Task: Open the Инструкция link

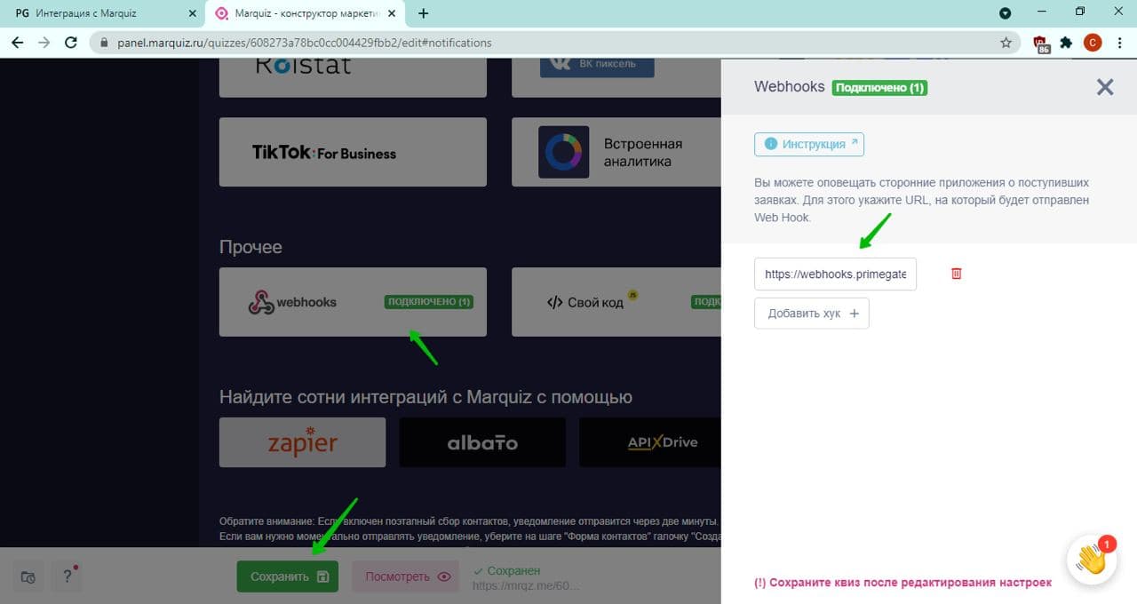Action: [x=809, y=144]
